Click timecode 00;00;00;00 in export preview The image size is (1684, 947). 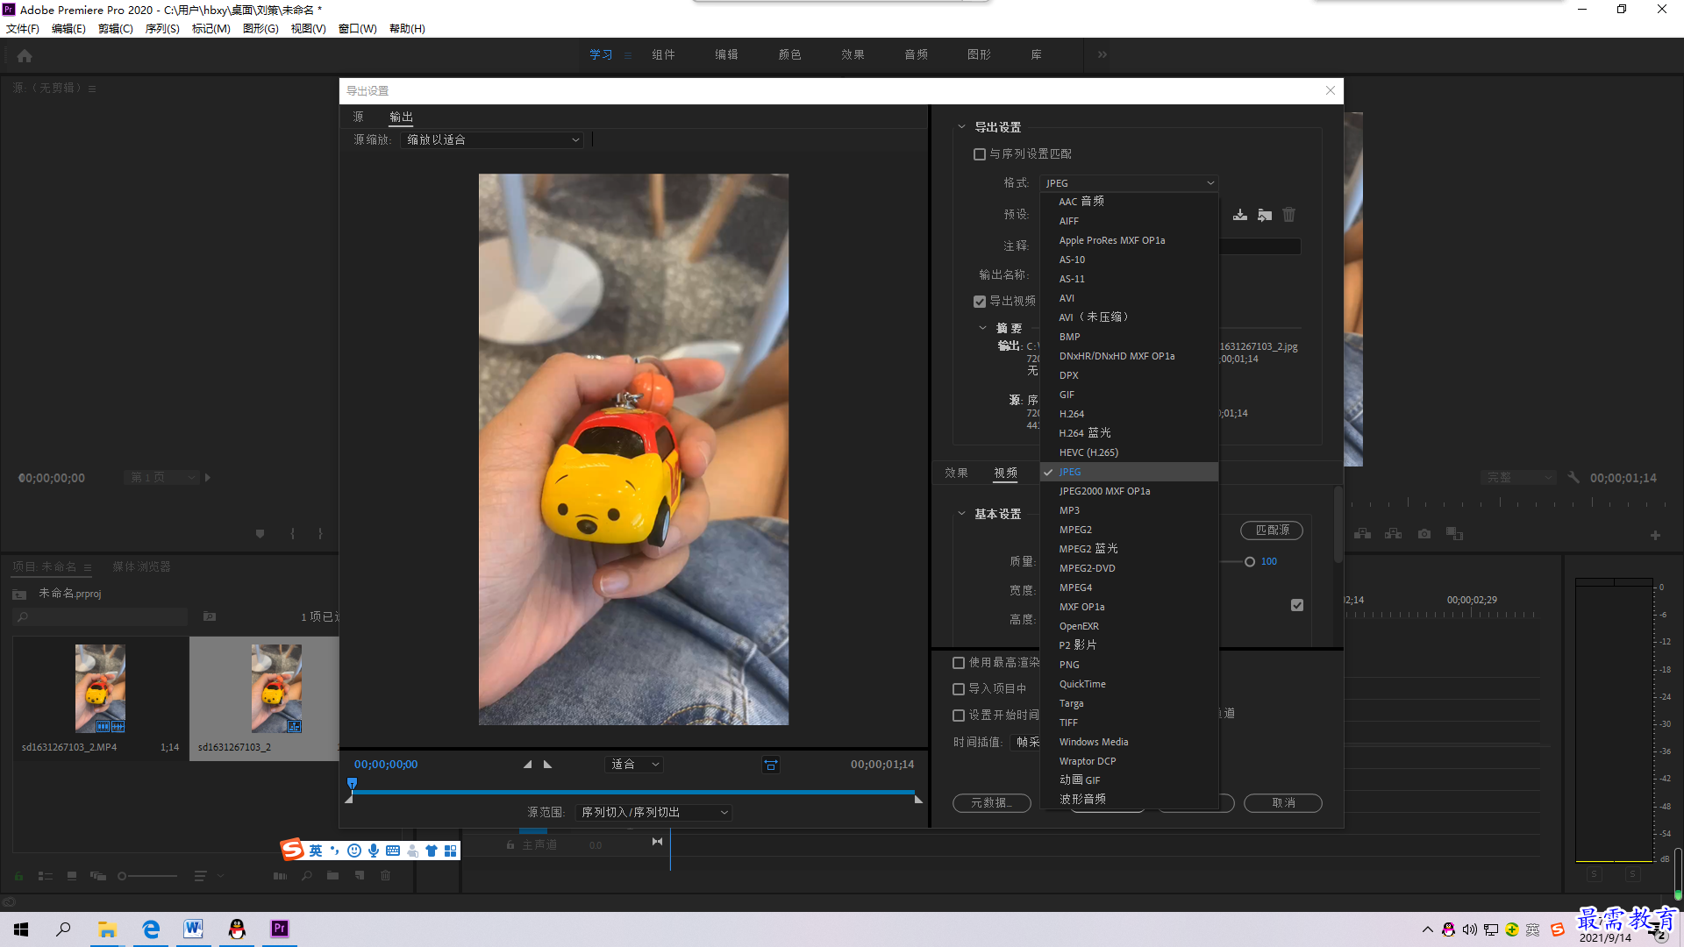coord(386,765)
